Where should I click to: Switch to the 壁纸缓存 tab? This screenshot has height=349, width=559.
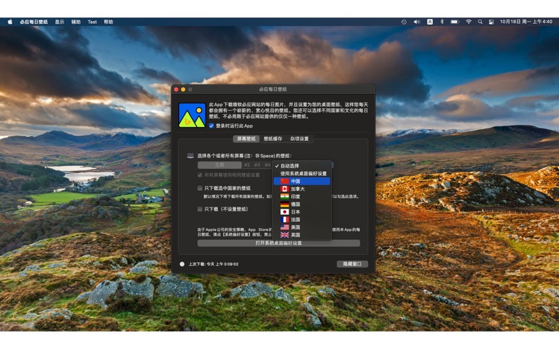pos(273,138)
